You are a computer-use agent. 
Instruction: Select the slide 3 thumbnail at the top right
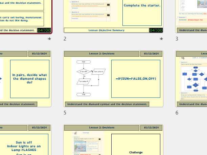[x=191, y=16]
